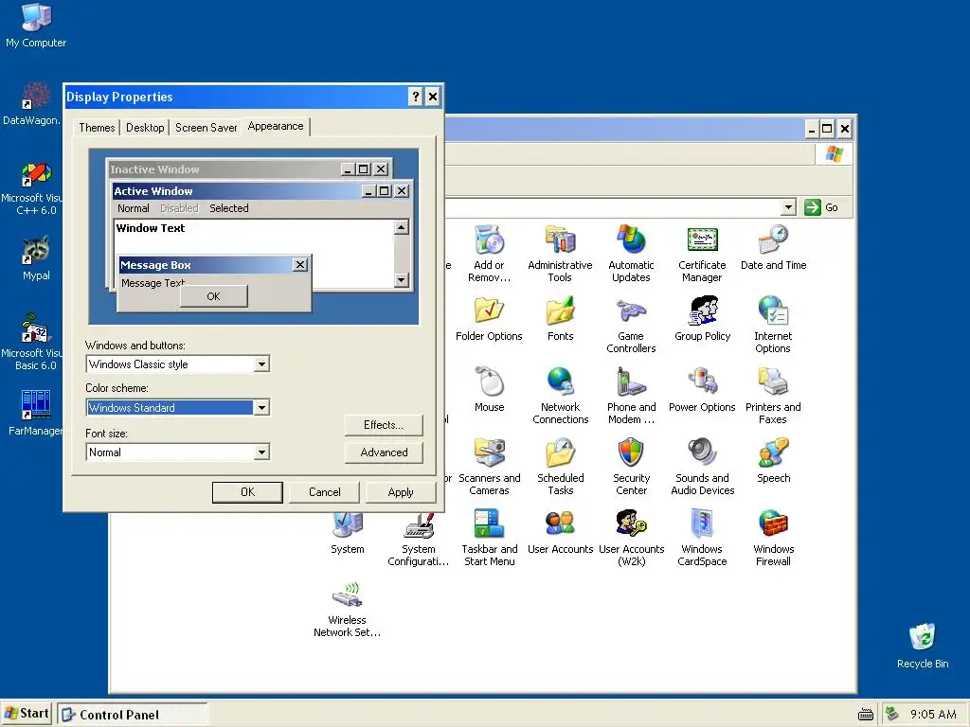The image size is (970, 727).
Task: Confirm Display Properties with OK
Action: (247, 492)
